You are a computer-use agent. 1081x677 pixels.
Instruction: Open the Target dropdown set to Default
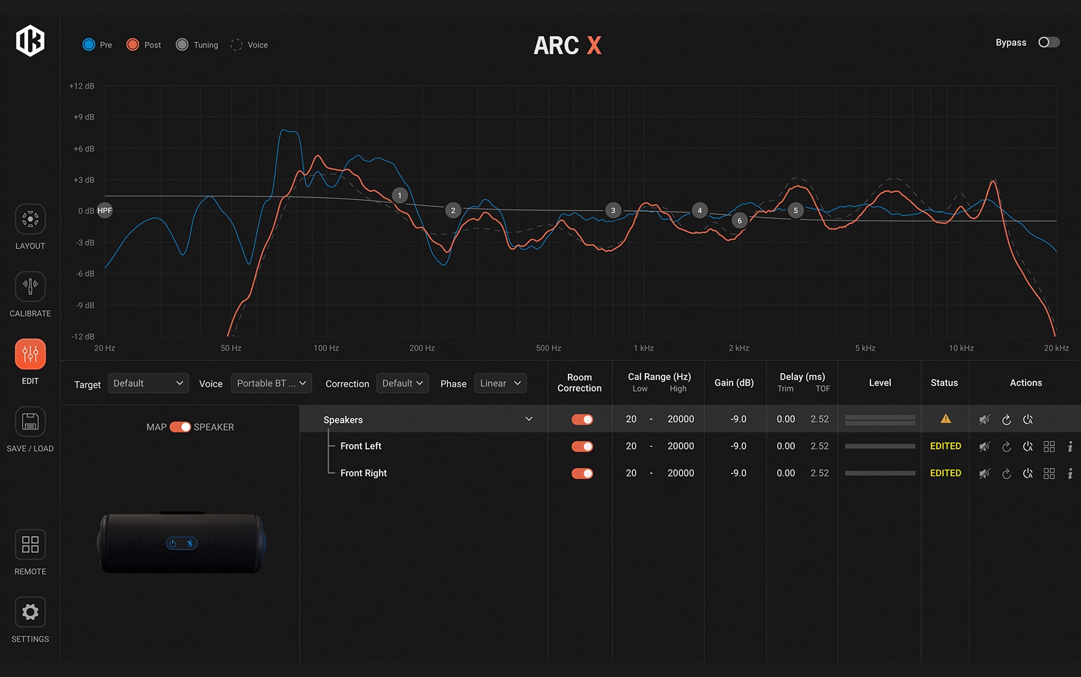click(x=148, y=383)
